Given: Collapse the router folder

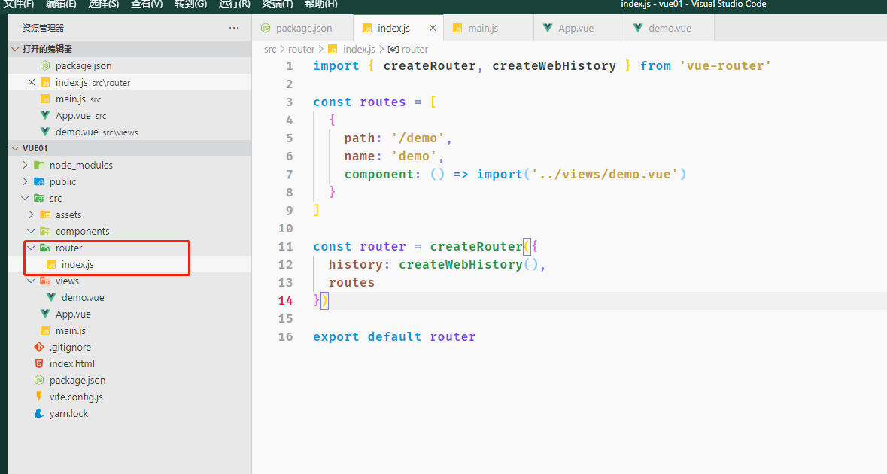Looking at the screenshot, I should [x=31, y=248].
